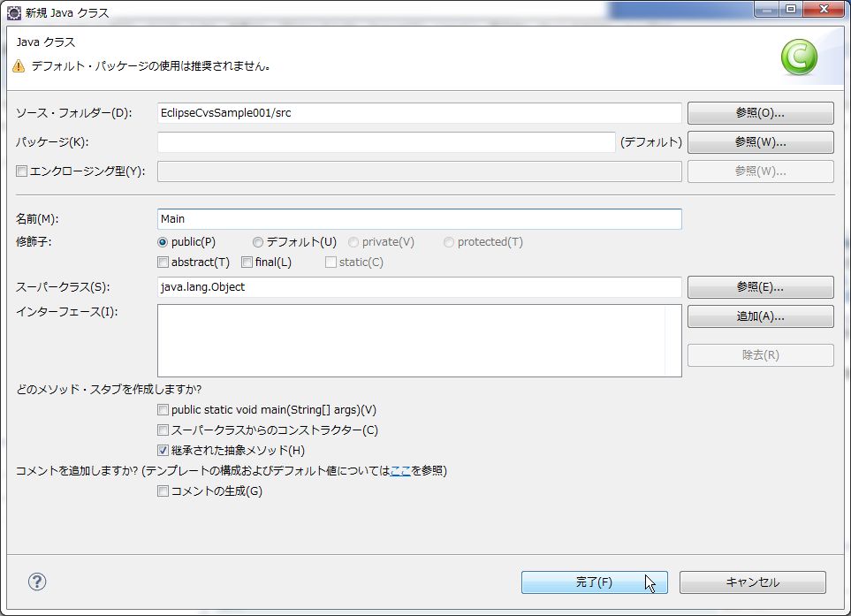
Task: Click 参照(W)... beside the package field
Action: coord(760,142)
